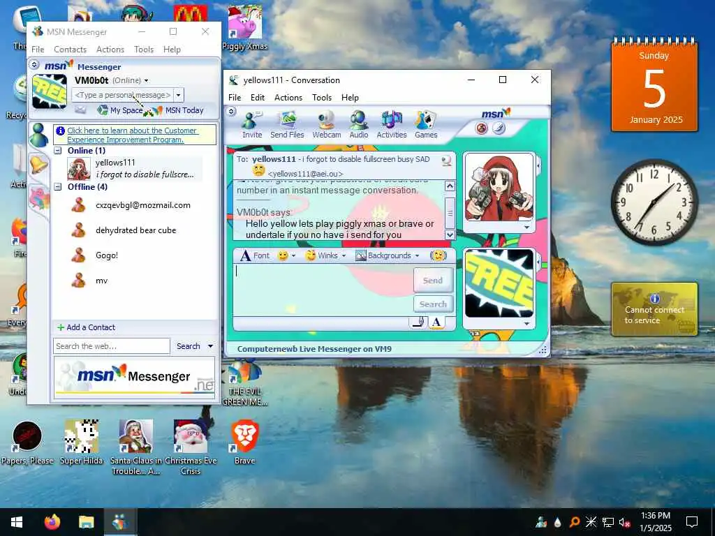Open File Explorer from the taskbar

coord(86,522)
